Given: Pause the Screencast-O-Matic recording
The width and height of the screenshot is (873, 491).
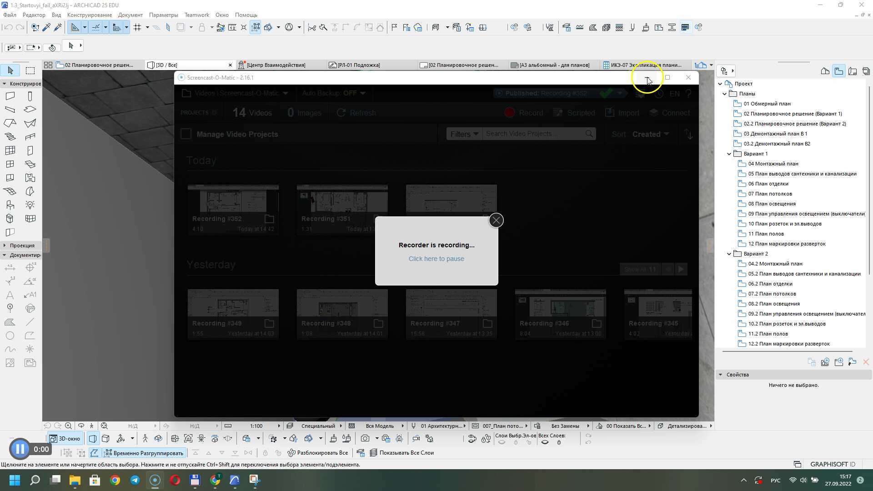Looking at the screenshot, I should [x=20, y=449].
